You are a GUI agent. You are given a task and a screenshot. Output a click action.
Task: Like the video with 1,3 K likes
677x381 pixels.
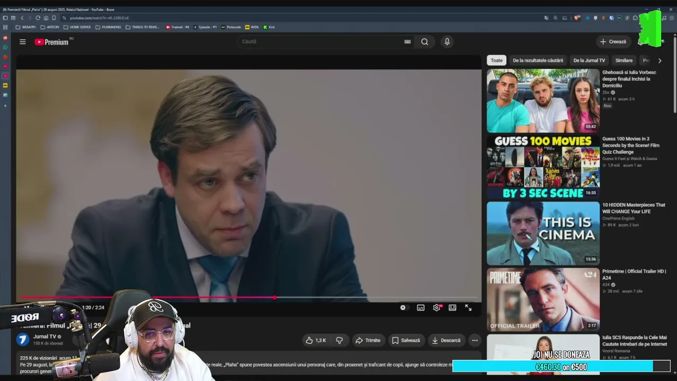[x=316, y=340]
